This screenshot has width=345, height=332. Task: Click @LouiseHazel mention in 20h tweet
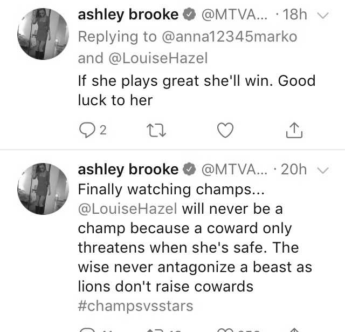128,209
